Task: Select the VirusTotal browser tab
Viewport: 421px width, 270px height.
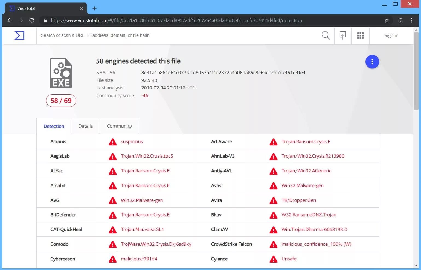Action: point(46,8)
